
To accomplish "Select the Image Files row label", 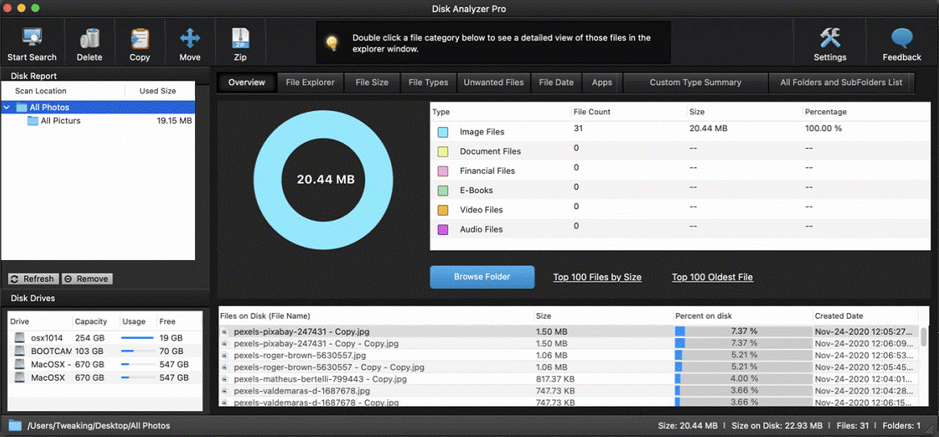I will (482, 132).
